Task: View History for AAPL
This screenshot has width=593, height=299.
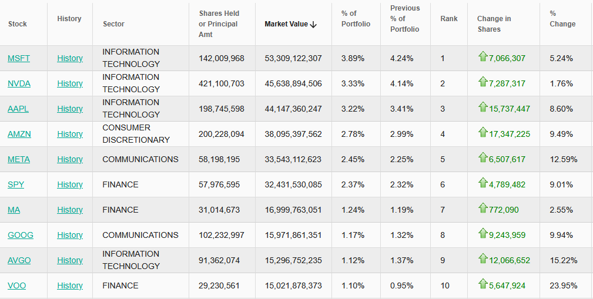Action: pyautogui.click(x=70, y=109)
